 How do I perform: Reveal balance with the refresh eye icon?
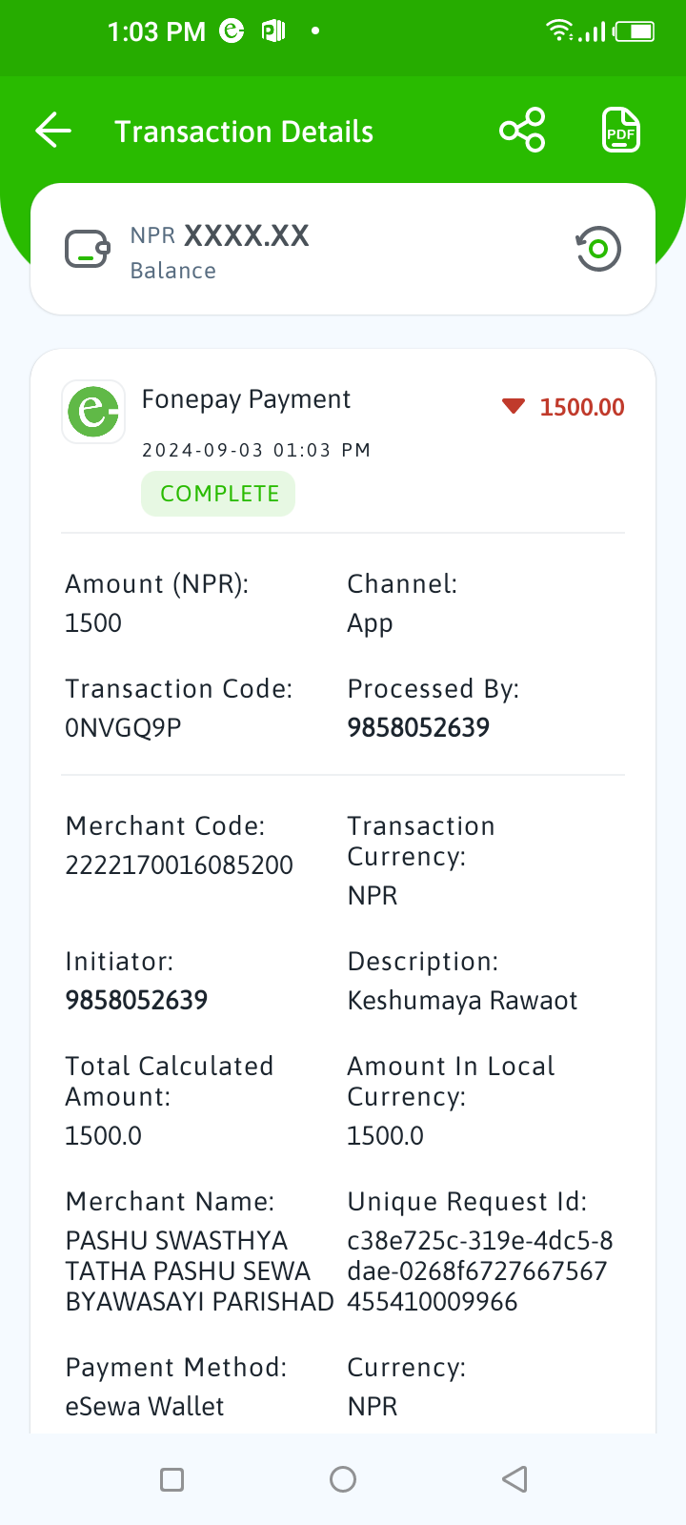point(598,249)
